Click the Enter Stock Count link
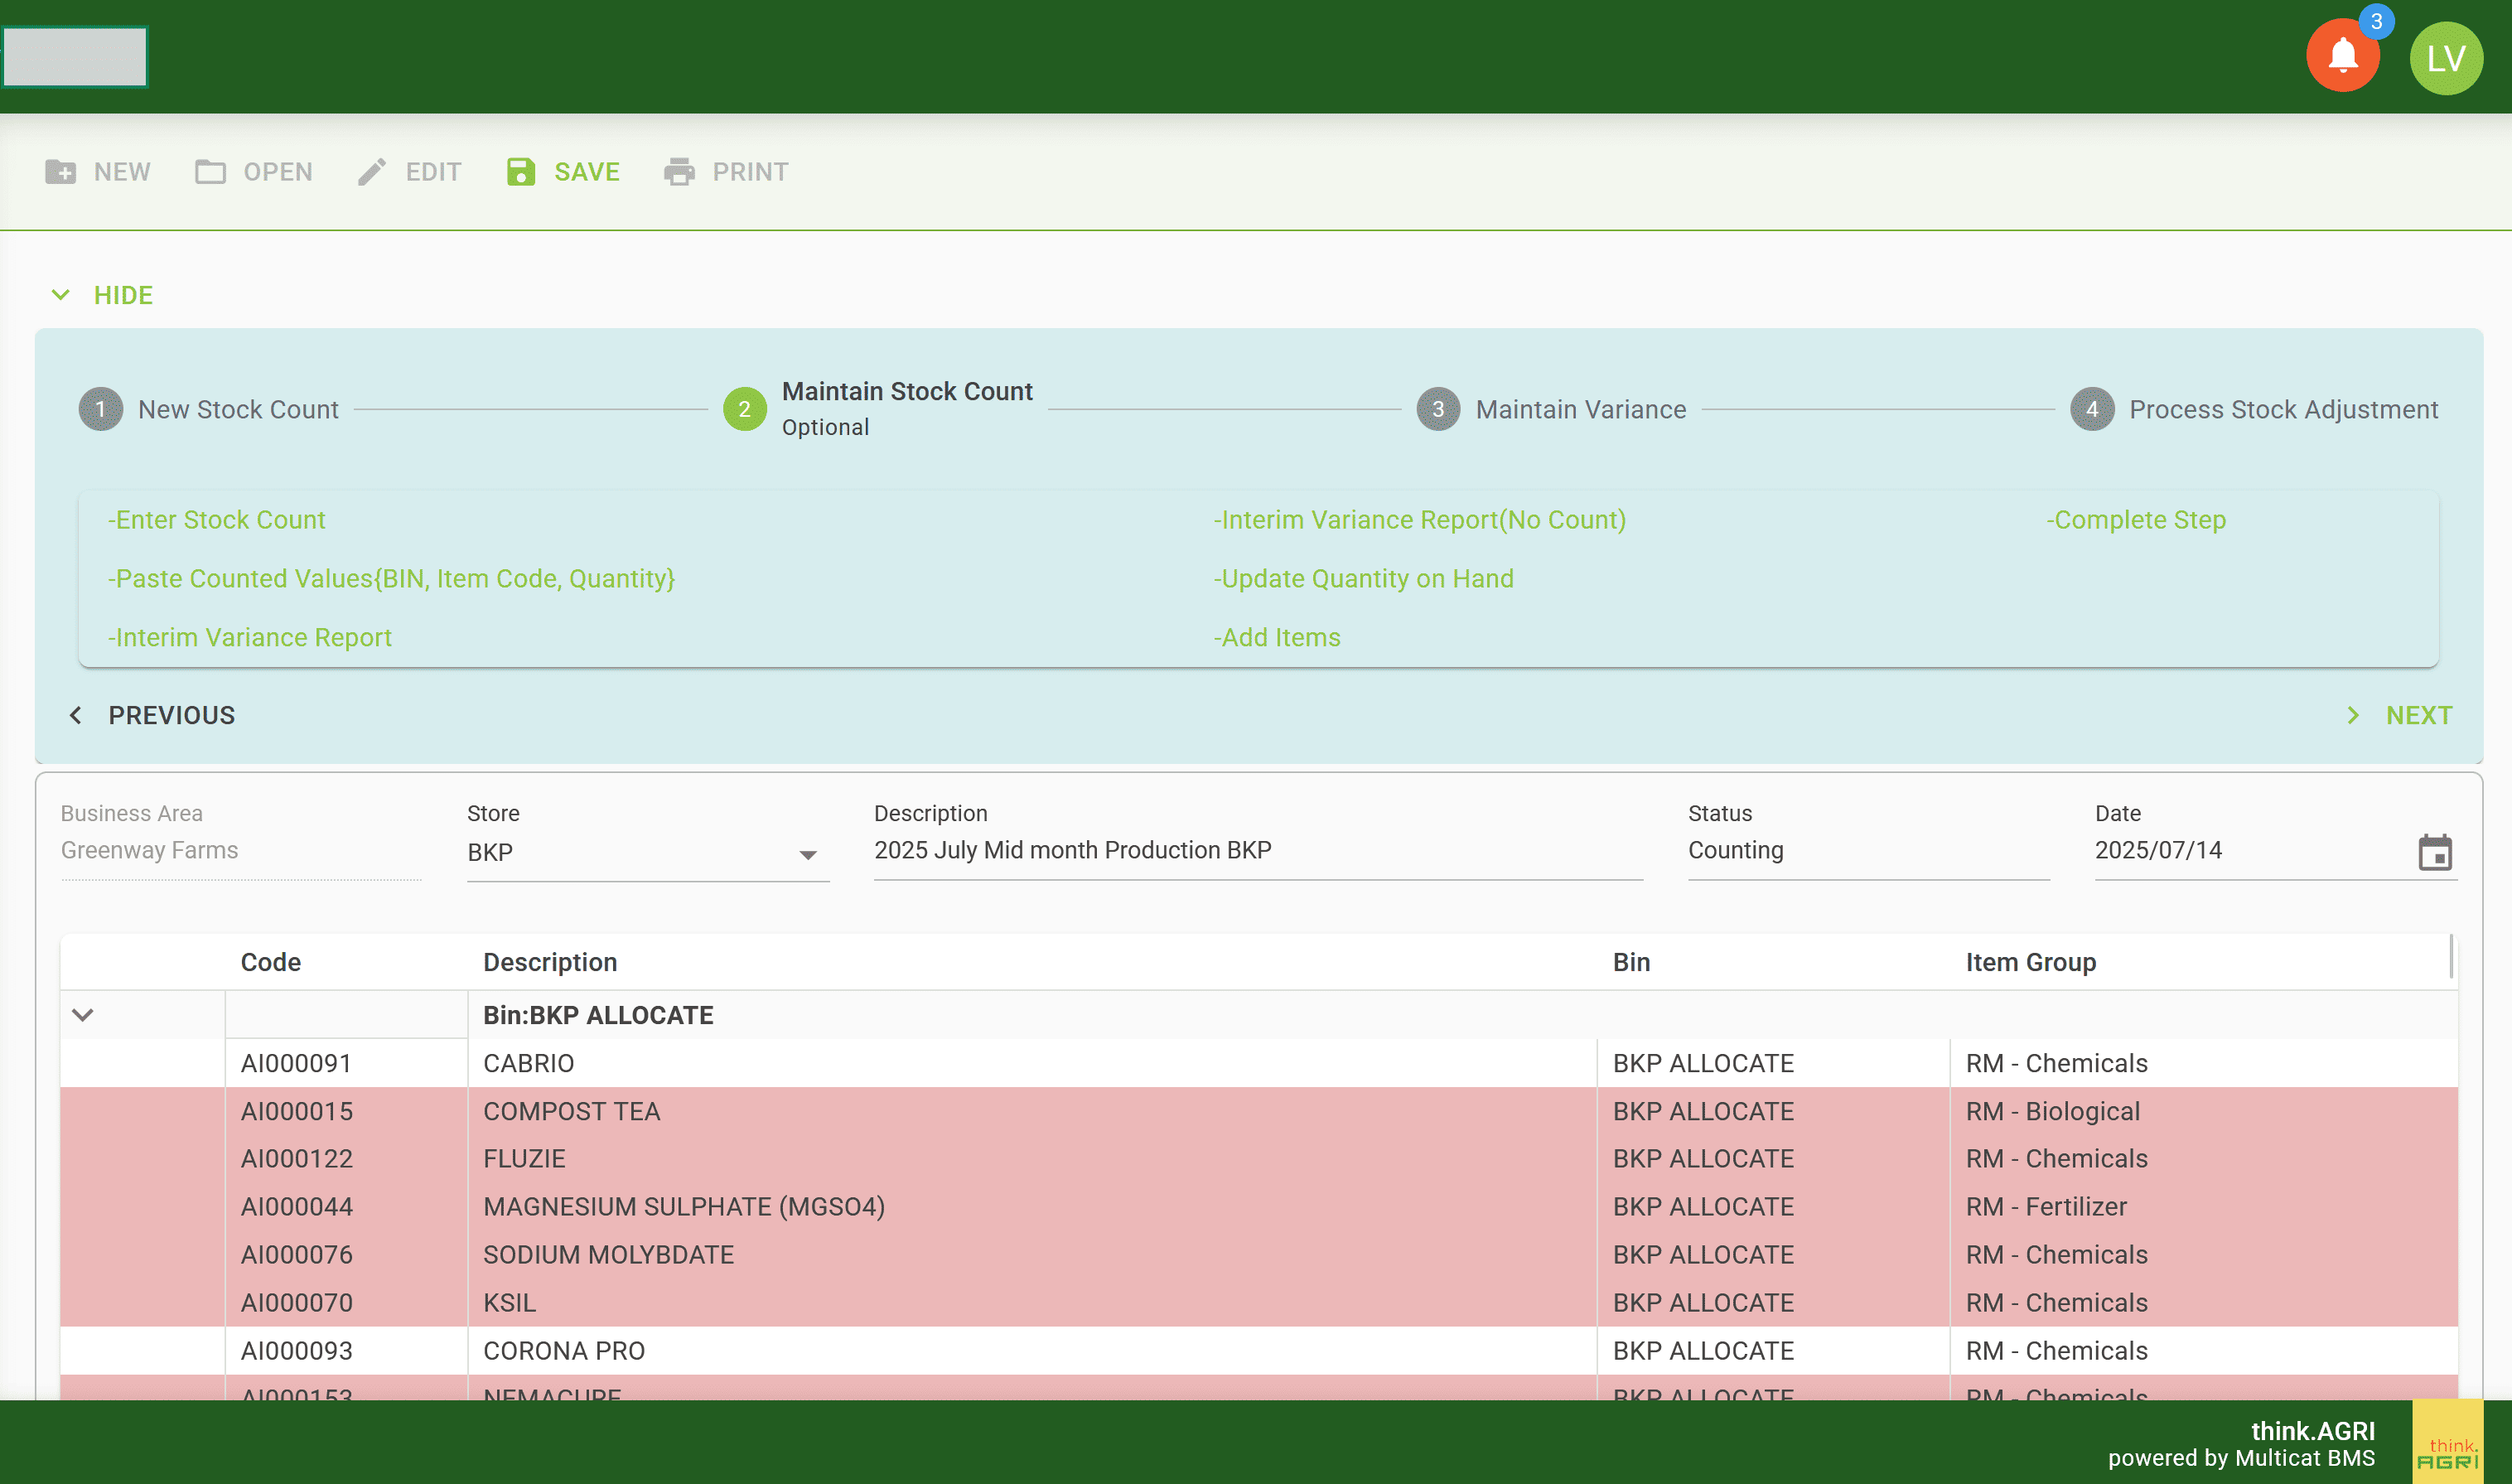The height and width of the screenshot is (1484, 2512). [217, 520]
